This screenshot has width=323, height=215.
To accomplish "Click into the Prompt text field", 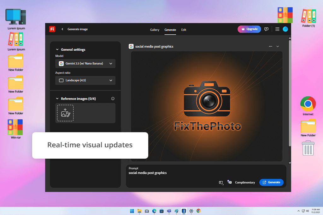I will pyautogui.click(x=206, y=173).
